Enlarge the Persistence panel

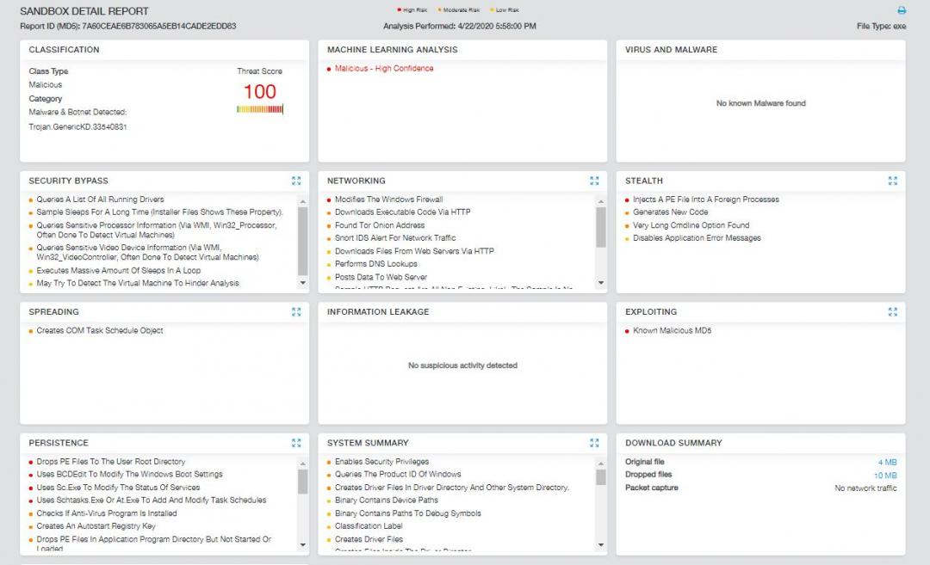(x=296, y=443)
